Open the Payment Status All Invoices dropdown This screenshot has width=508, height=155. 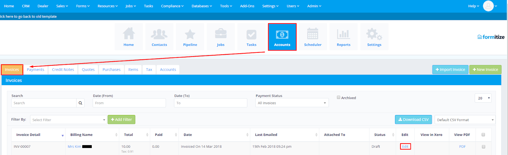click(x=292, y=103)
